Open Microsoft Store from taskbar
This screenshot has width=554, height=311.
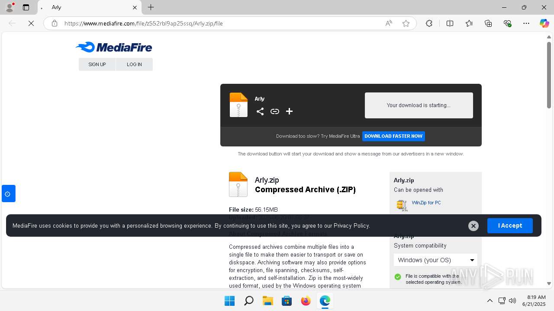(287, 301)
